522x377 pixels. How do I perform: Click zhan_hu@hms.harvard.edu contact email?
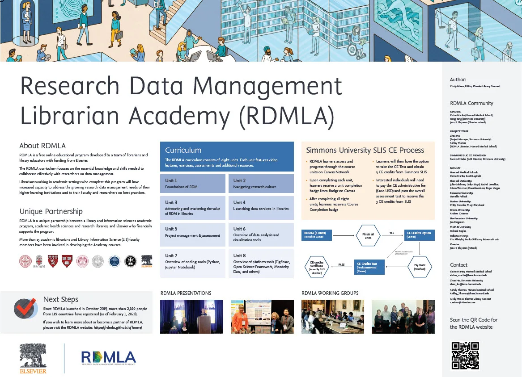[465, 284]
